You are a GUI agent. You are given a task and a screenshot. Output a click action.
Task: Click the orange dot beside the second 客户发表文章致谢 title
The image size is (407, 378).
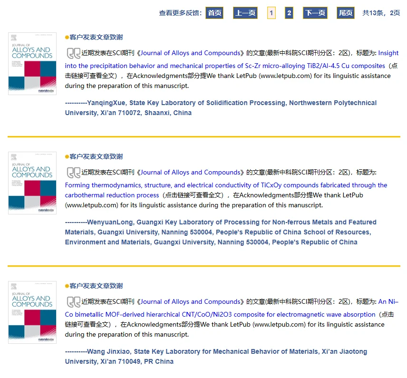coord(67,156)
